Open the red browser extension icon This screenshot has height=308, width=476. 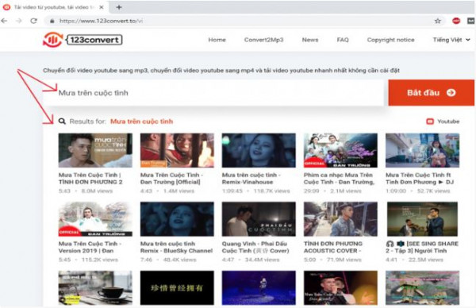[456, 21]
